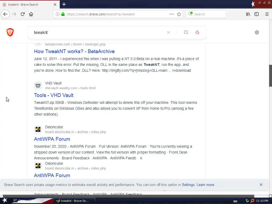The width and height of the screenshot is (272, 204).
Task: Click VHD Vault Weebly favicon
Action: point(38,86)
